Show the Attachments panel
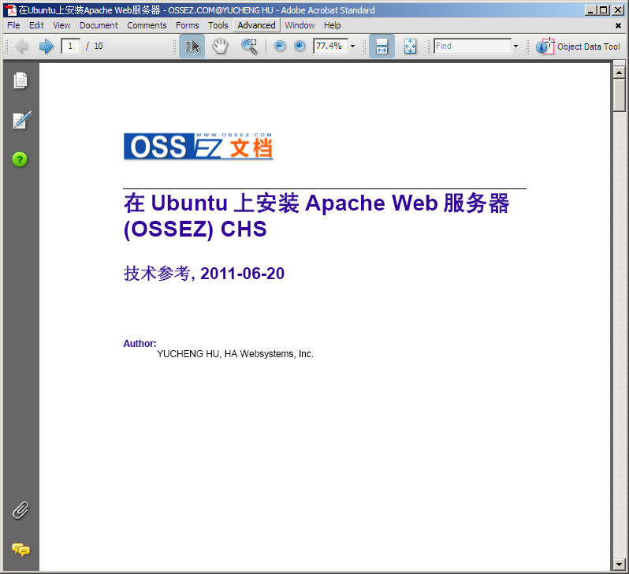 click(x=20, y=511)
